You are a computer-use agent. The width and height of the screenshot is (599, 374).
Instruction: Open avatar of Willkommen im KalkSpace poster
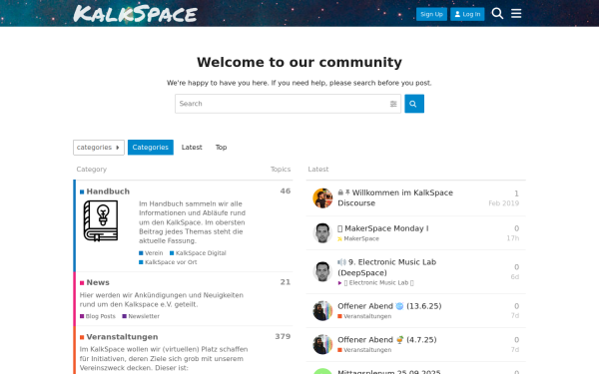point(322,198)
